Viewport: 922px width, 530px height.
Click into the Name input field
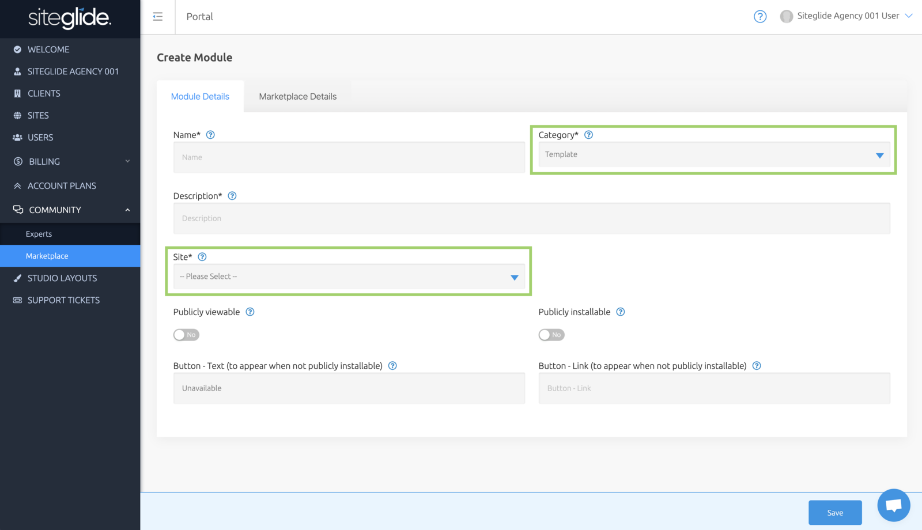tap(349, 157)
